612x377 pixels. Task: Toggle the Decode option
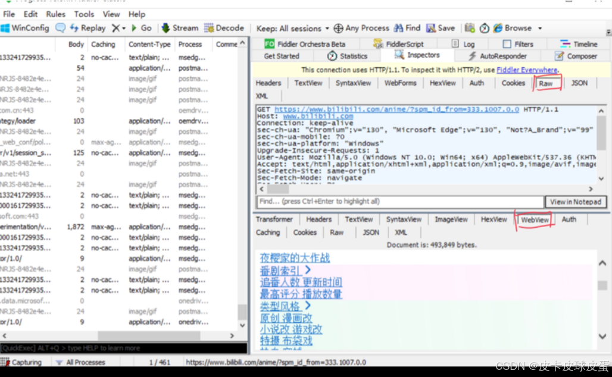tap(224, 28)
